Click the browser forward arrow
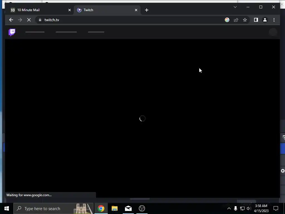Image resolution: width=285 pixels, height=214 pixels. (x=20, y=20)
